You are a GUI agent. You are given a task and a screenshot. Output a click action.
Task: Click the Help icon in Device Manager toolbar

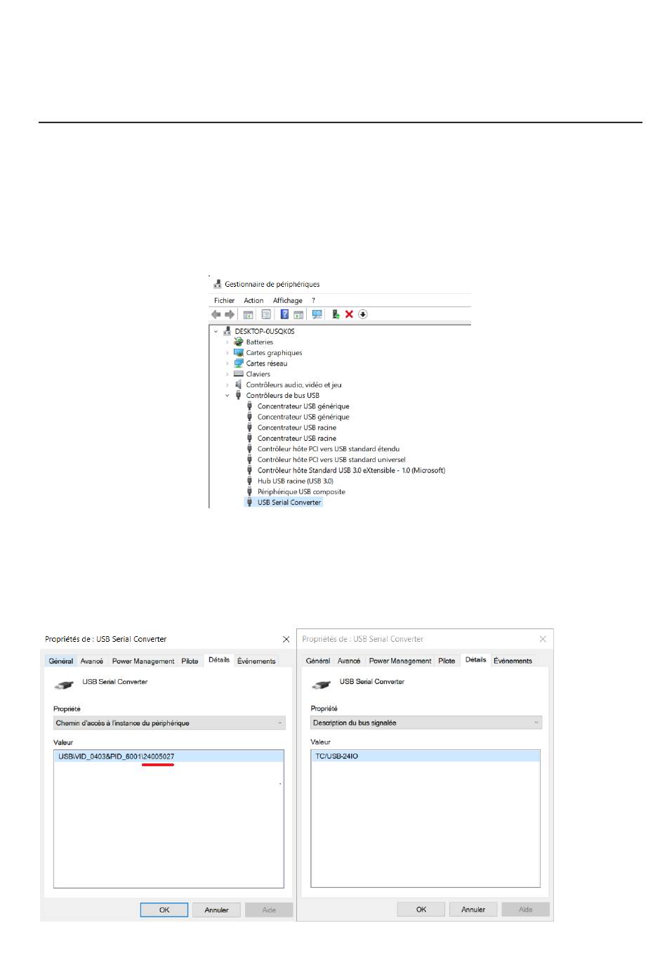[x=284, y=314]
